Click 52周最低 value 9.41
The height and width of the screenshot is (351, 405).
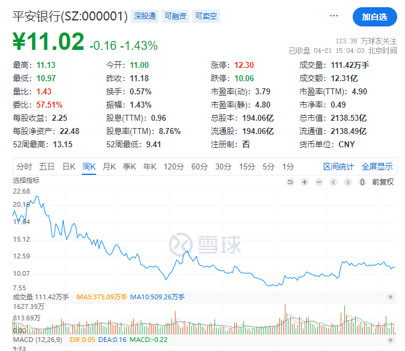[x=154, y=144]
